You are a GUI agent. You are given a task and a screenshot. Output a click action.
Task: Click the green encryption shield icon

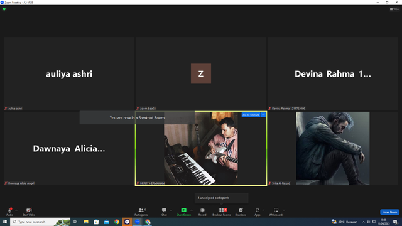point(4,9)
